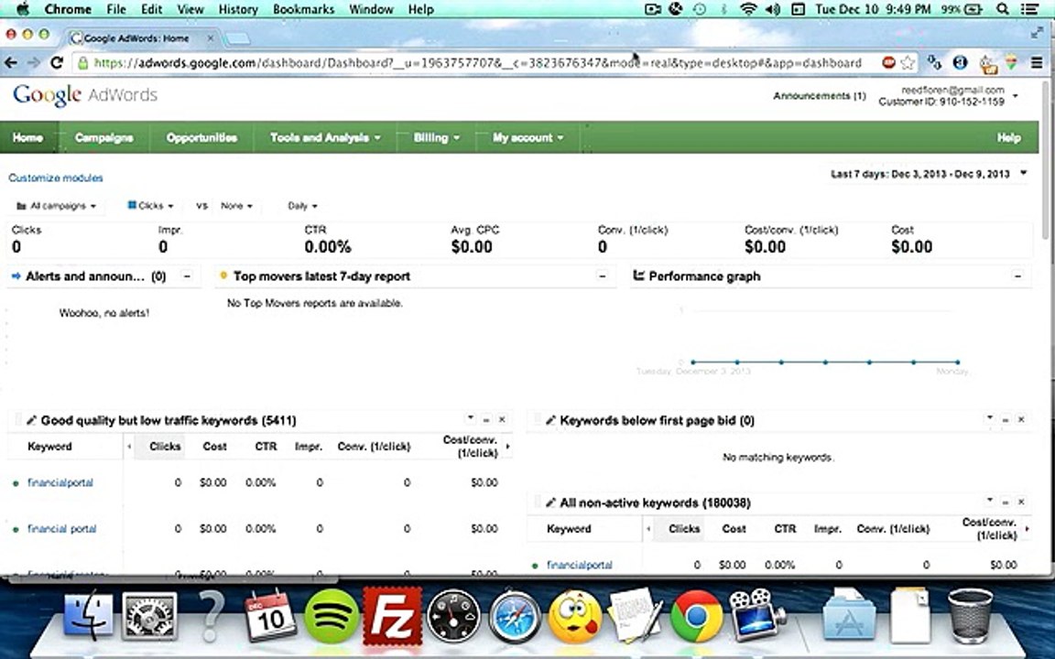The image size is (1055, 659).
Task: Open the date range Last 7 days dropdown
Action: tap(929, 174)
